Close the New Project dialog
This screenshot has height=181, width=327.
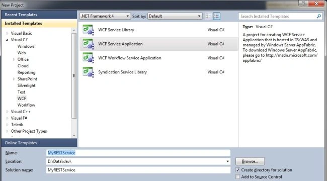point(316,4)
